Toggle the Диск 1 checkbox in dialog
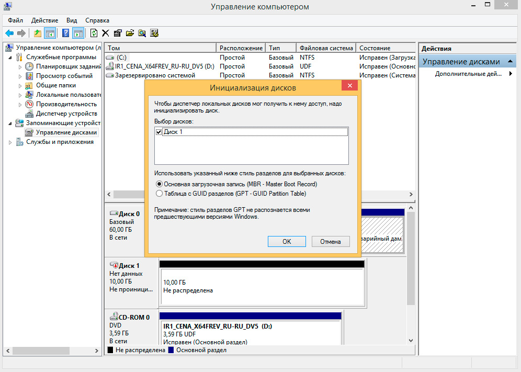This screenshot has width=521, height=372. [158, 132]
